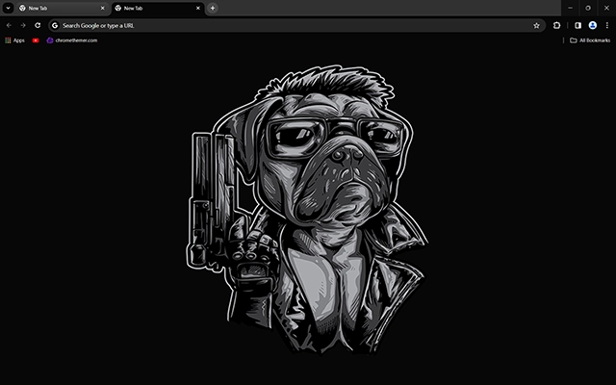This screenshot has width=616, height=385.
Task: Reload the page
Action: pyautogui.click(x=38, y=26)
